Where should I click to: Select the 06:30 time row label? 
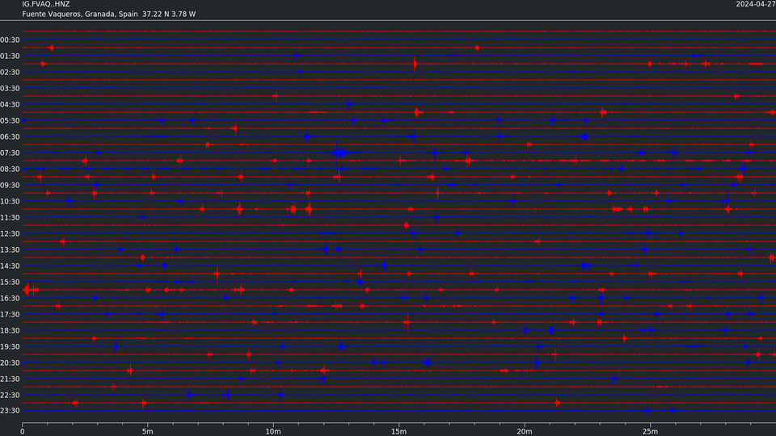click(10, 137)
